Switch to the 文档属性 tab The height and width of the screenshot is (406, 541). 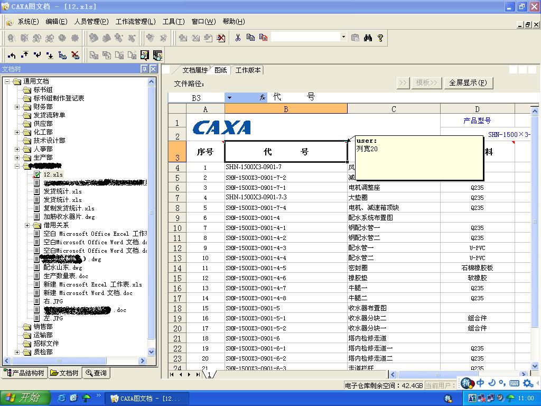(195, 70)
